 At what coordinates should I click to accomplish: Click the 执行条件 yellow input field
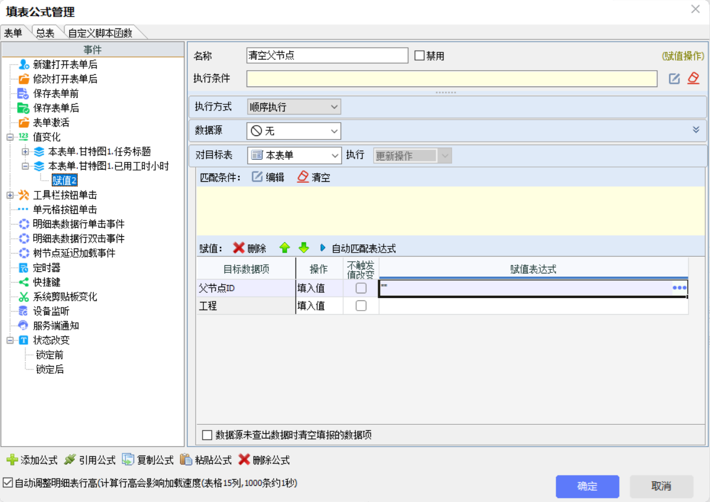coord(452,78)
